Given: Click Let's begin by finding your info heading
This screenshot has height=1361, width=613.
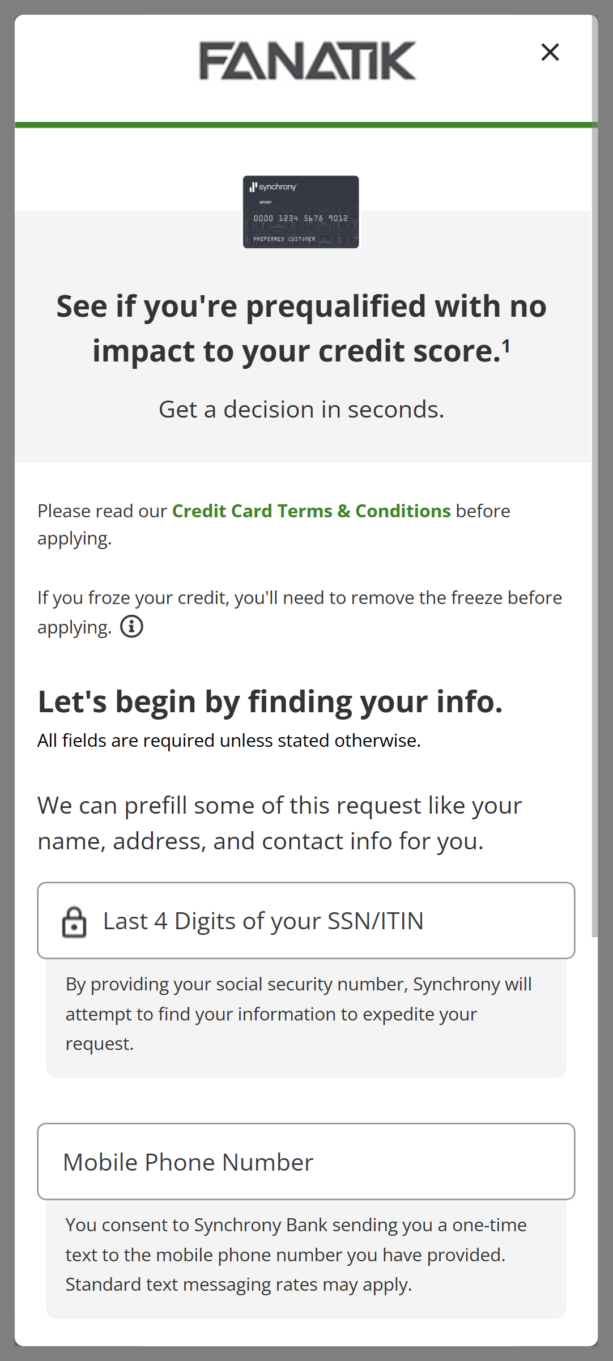Looking at the screenshot, I should pos(270,701).
